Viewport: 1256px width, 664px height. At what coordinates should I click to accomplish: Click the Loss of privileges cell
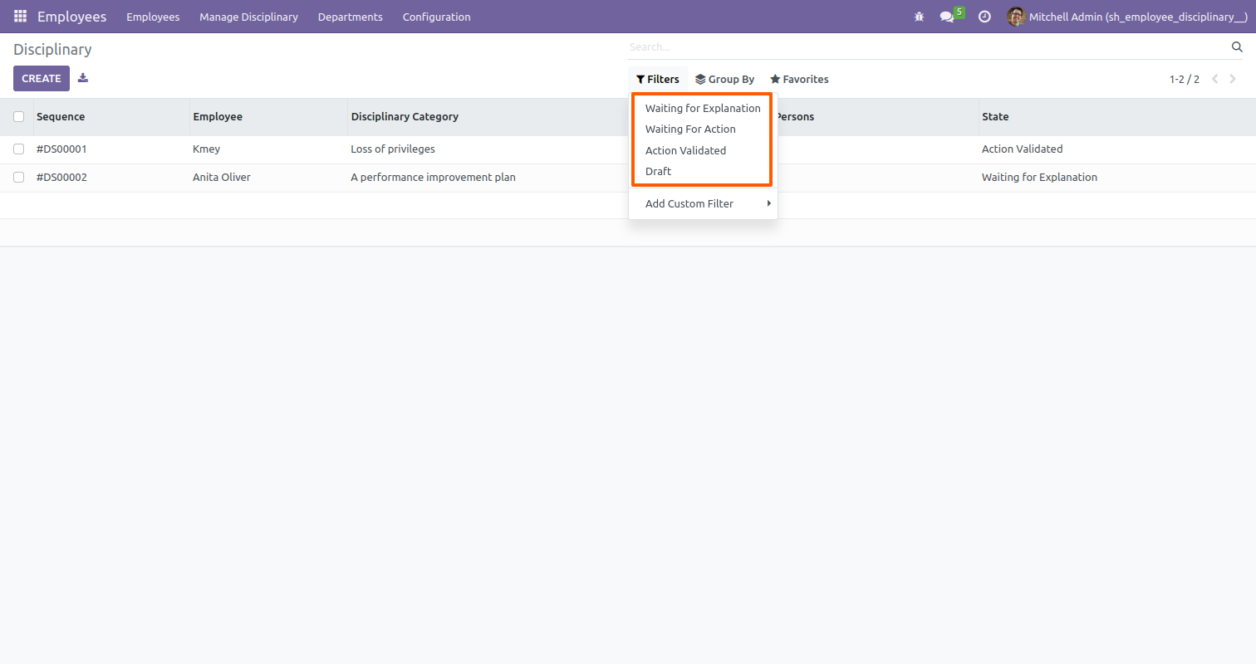pos(393,149)
